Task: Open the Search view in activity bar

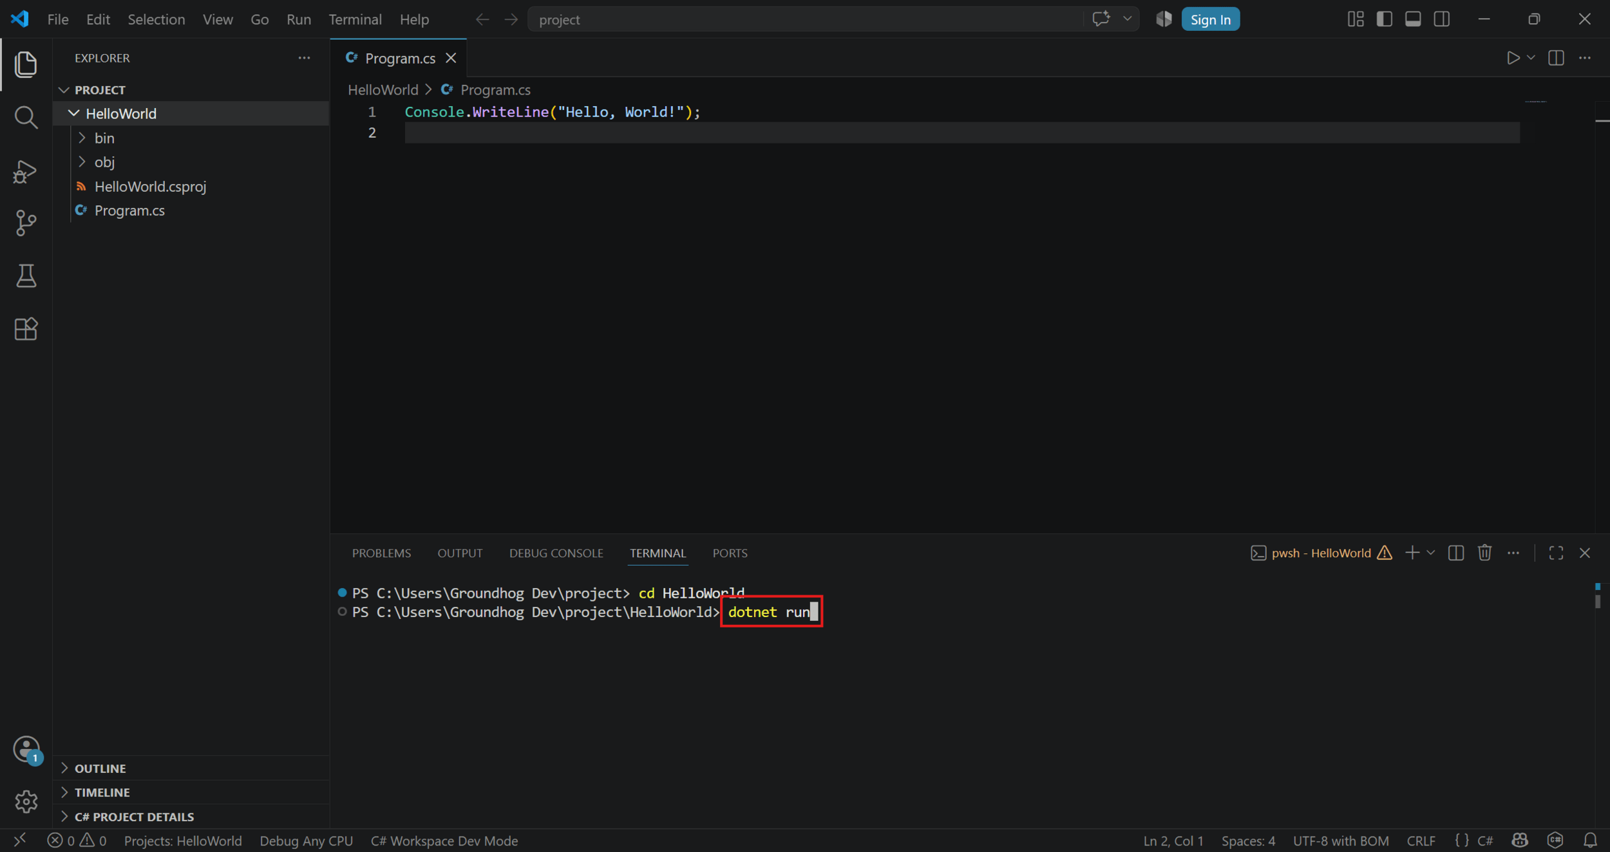Action: coord(26,118)
